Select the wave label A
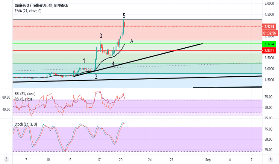This screenshot has height=164, width=279. click(x=132, y=41)
